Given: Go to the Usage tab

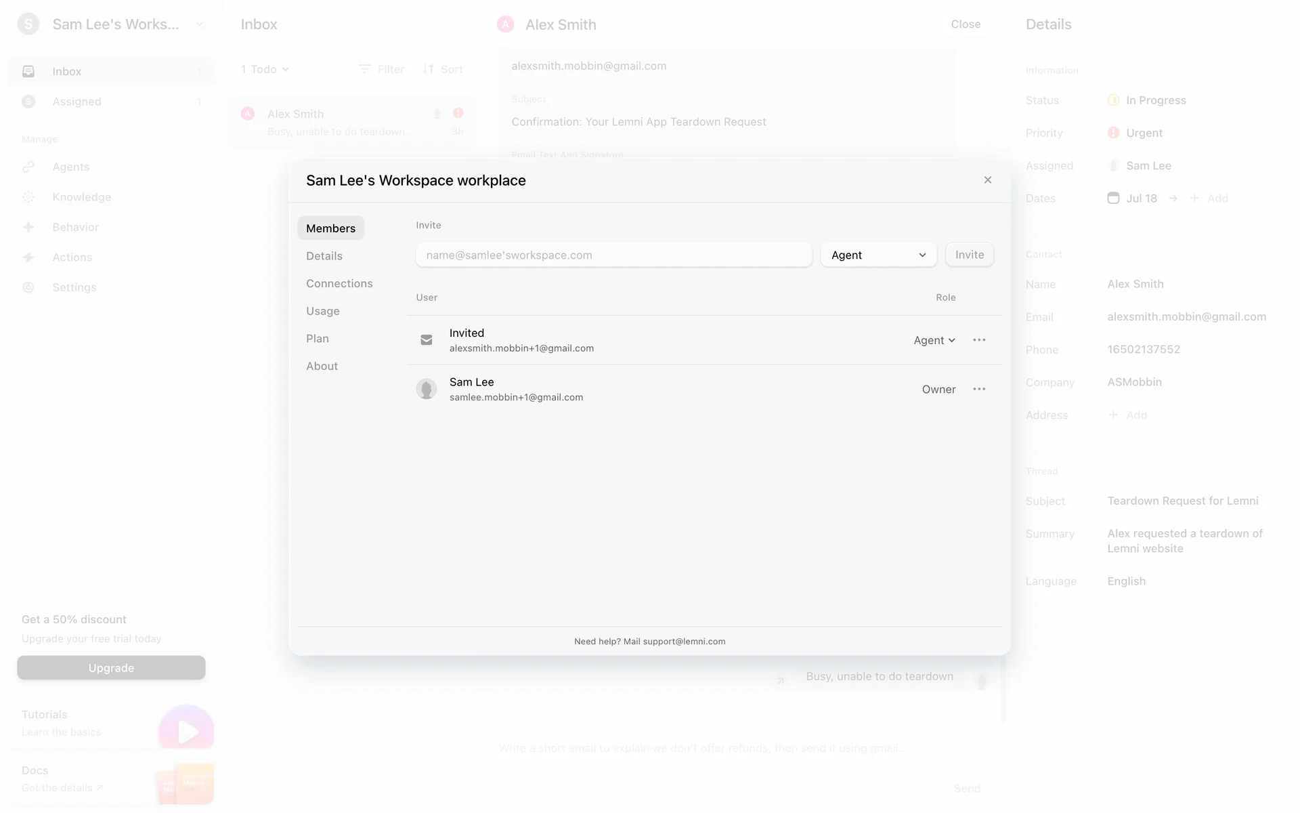Looking at the screenshot, I should [323, 311].
